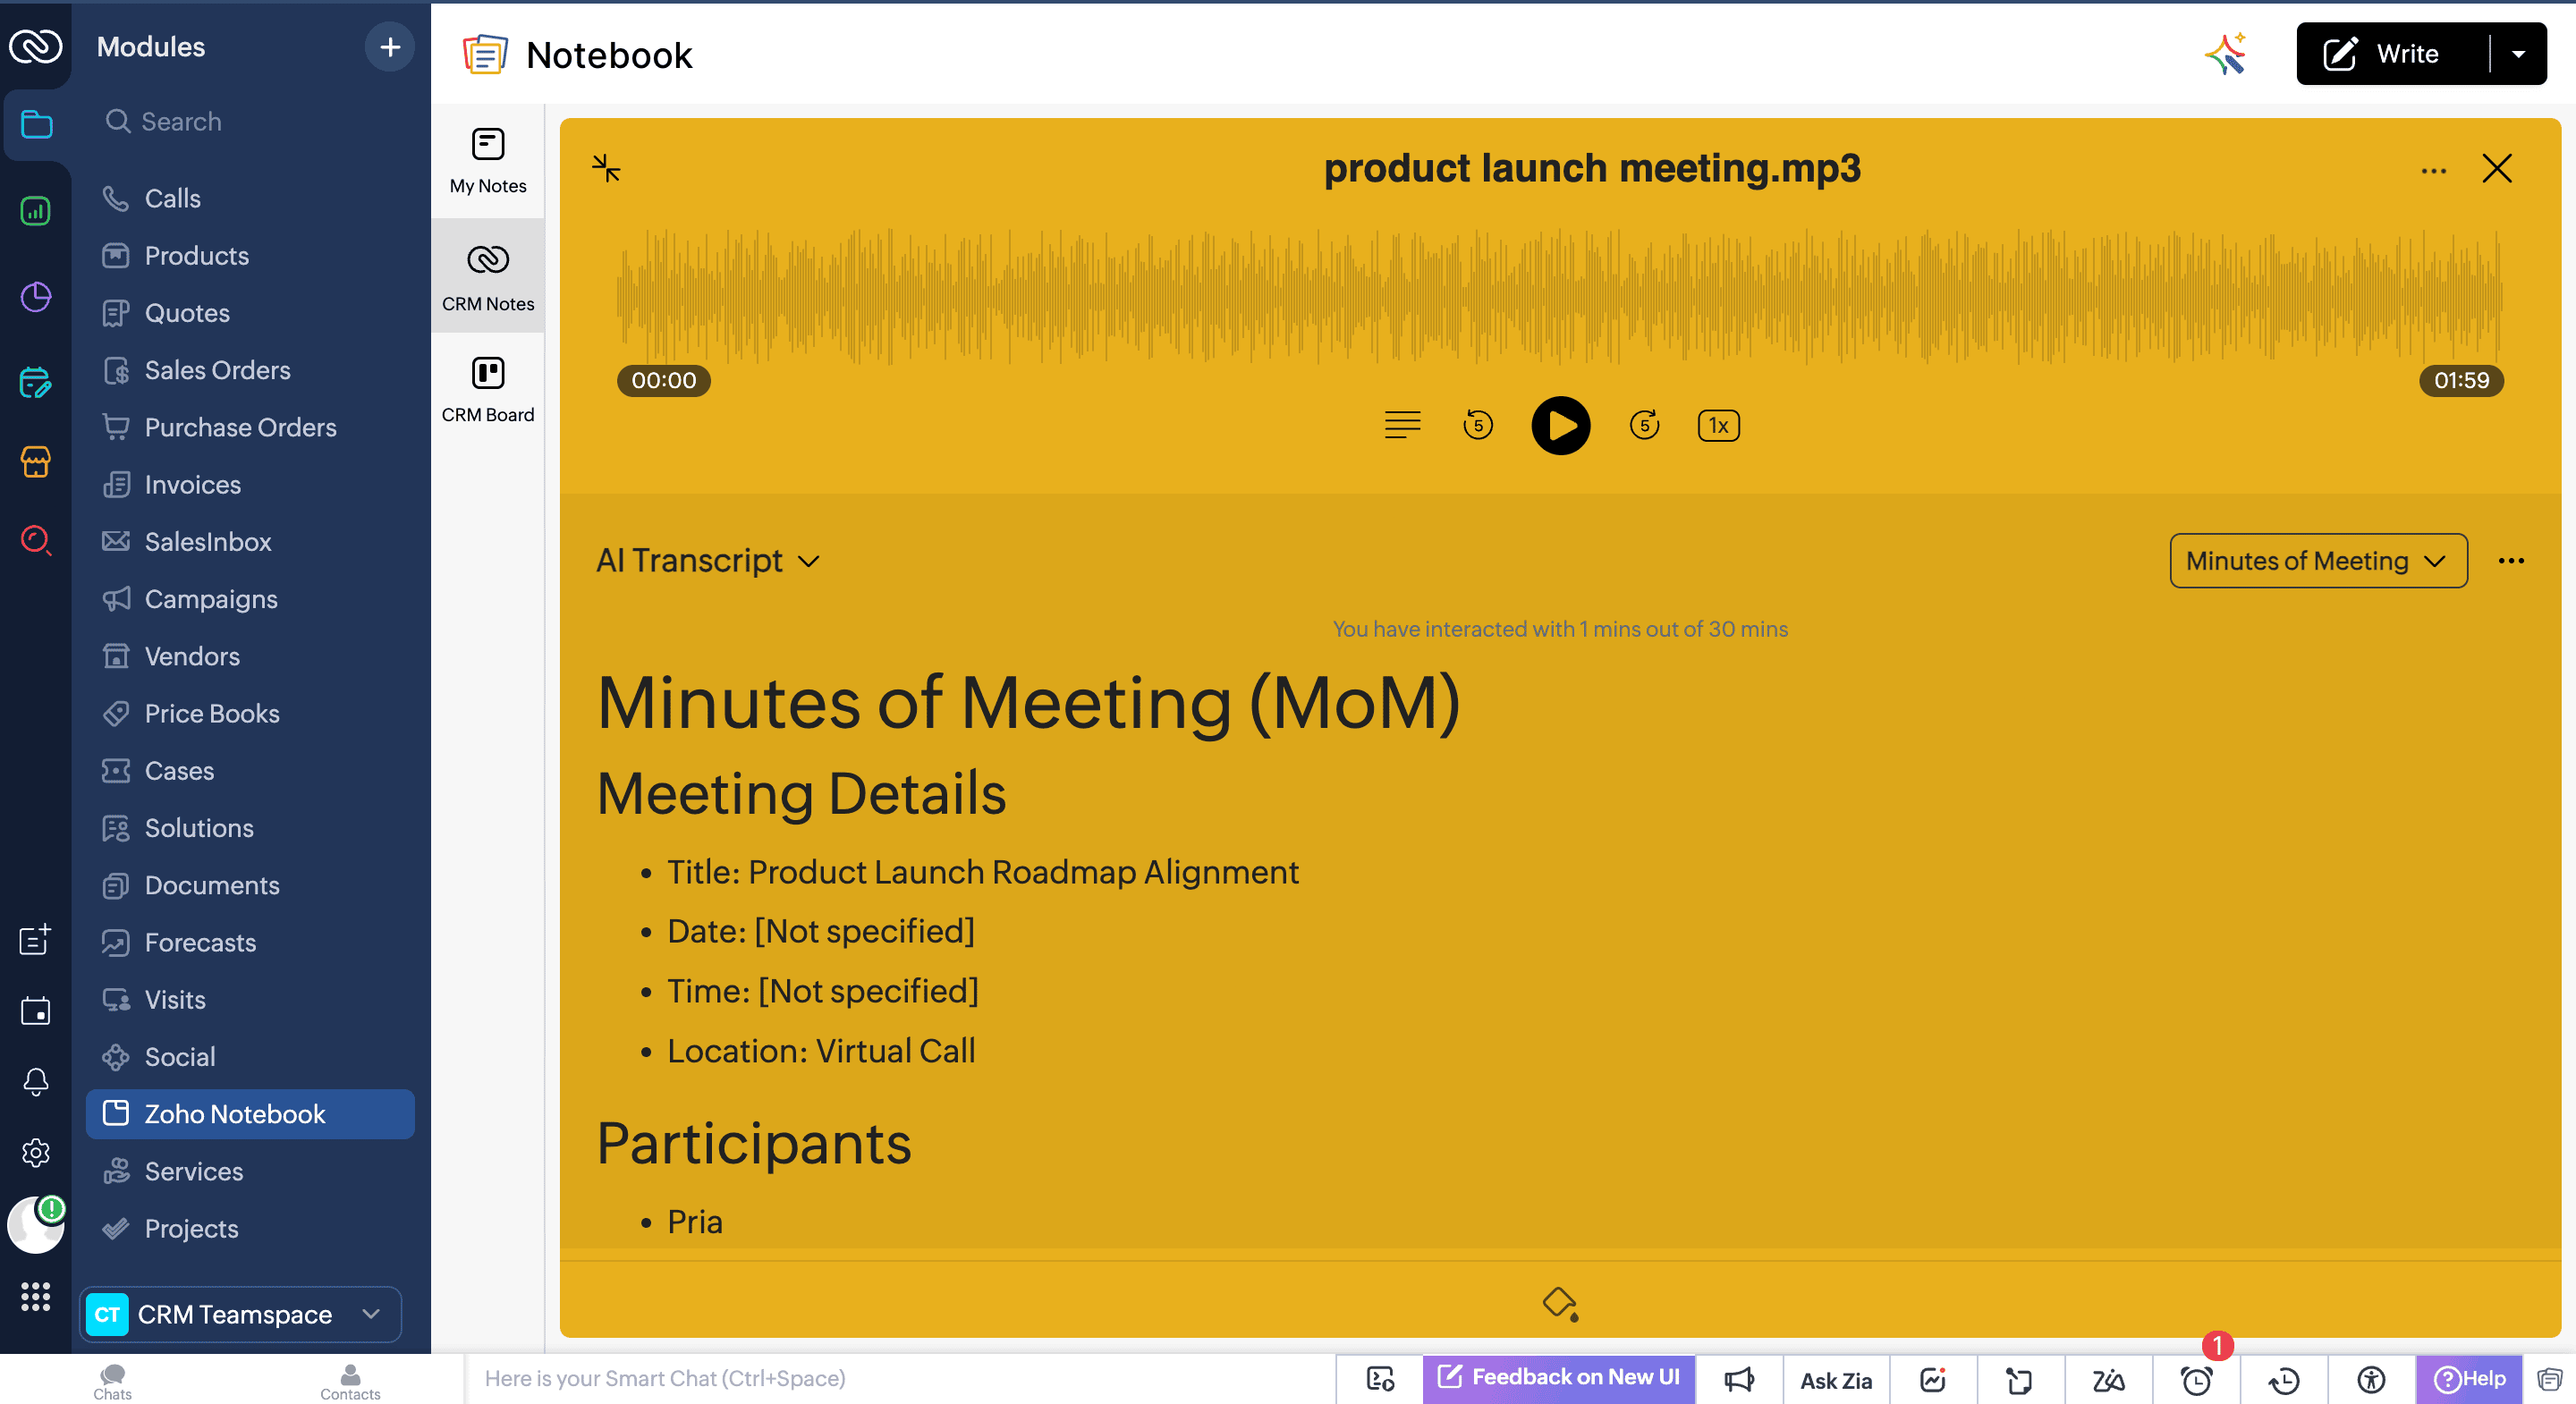The image size is (2576, 1404).
Task: Toggle the transcript lines view icon
Action: point(1402,425)
